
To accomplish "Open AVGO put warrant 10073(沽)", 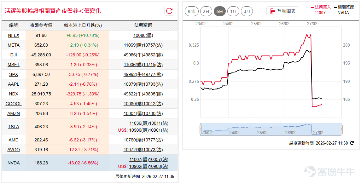I will pos(153,150).
